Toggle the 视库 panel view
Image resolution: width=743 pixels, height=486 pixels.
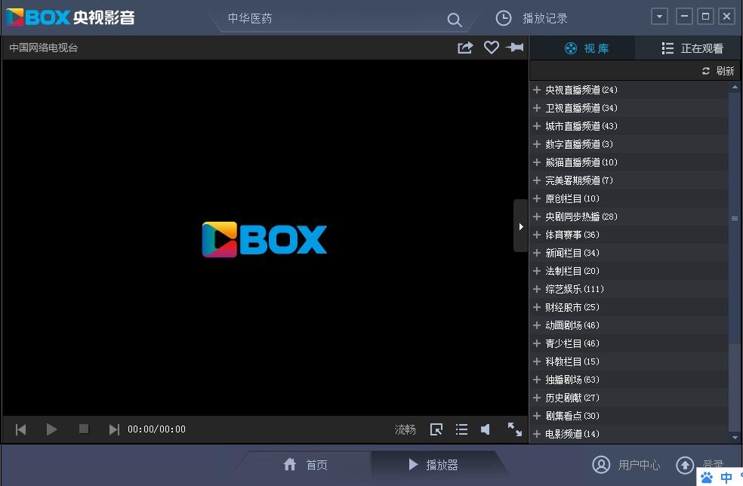[582, 48]
